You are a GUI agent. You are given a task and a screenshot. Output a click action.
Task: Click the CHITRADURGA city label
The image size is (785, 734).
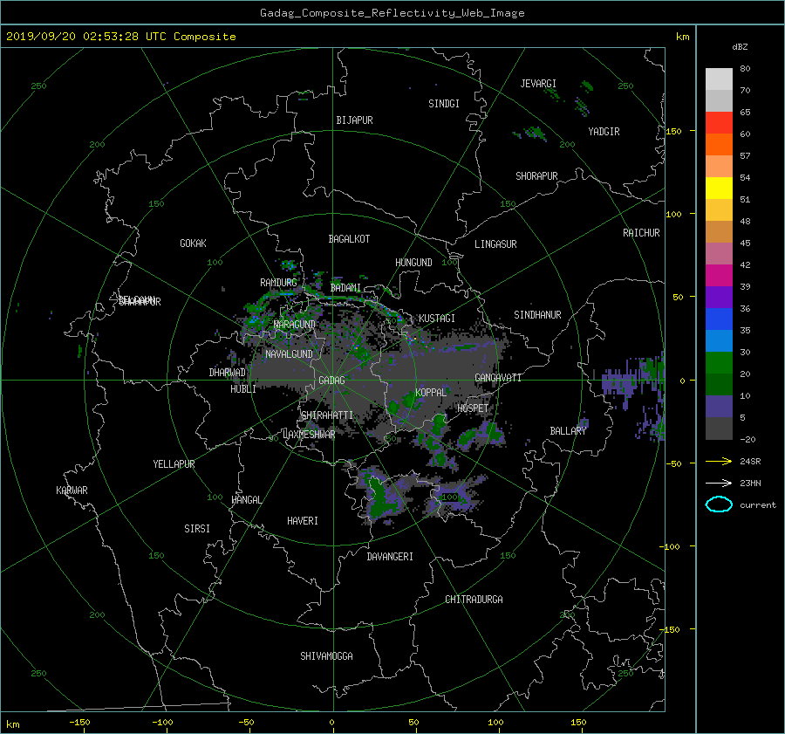474,600
